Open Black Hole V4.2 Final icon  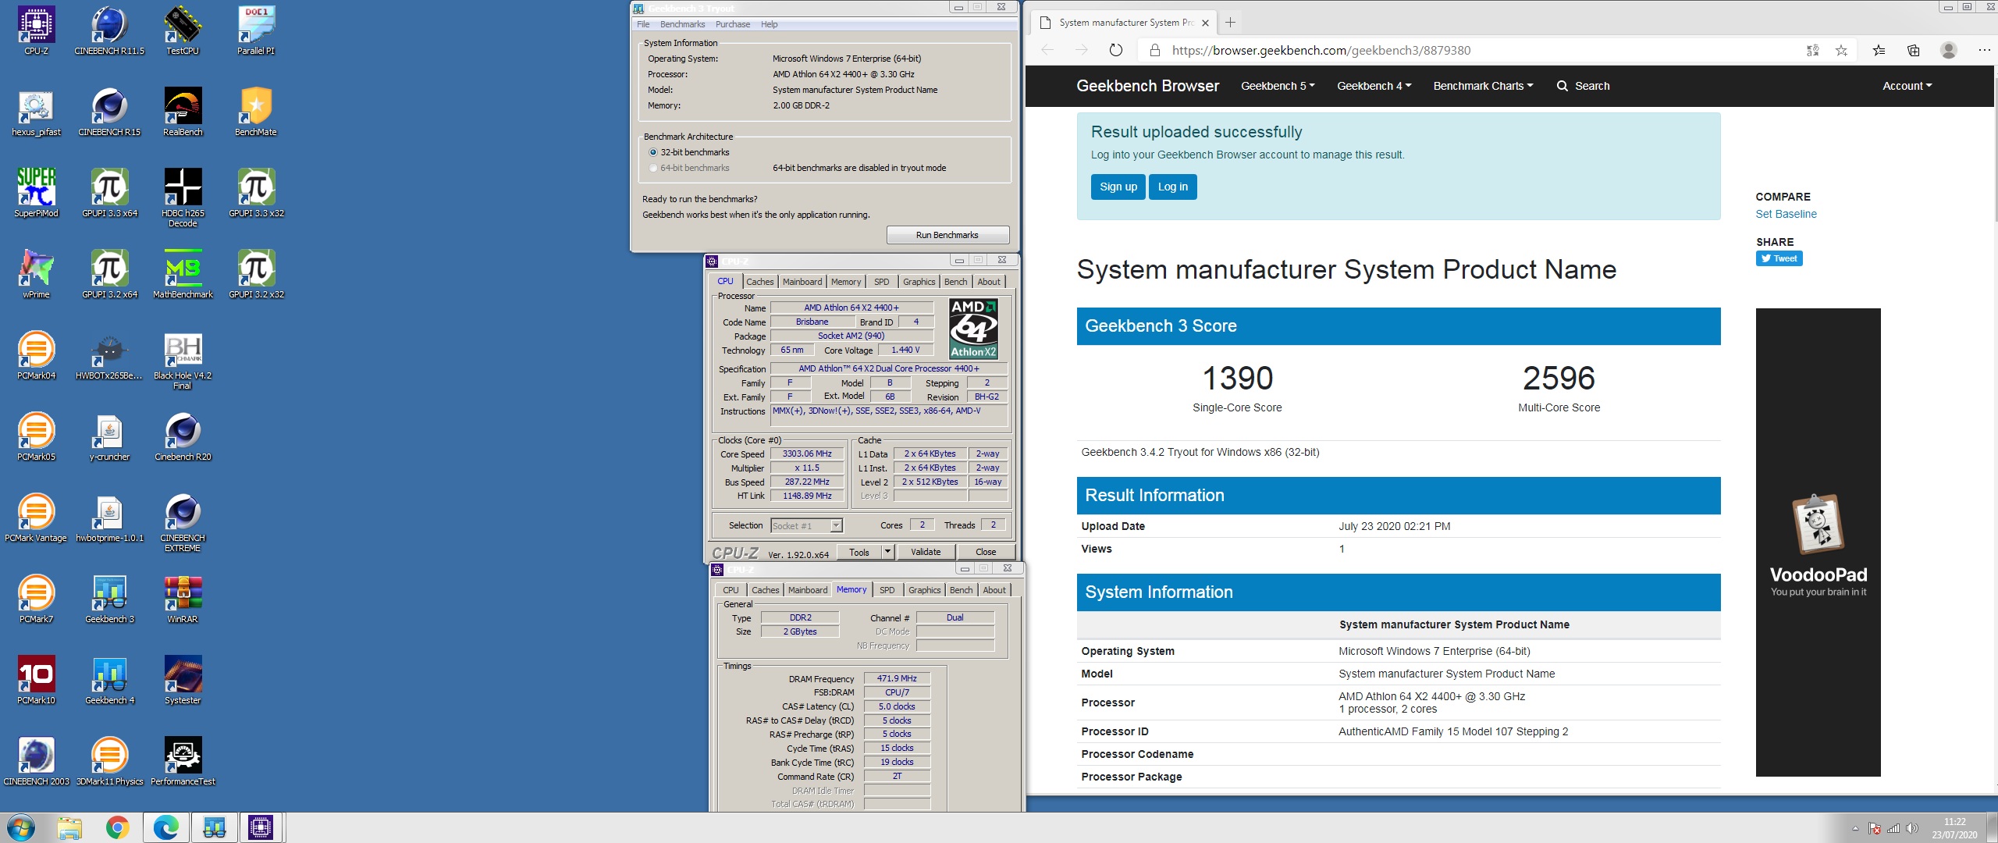pos(183,359)
